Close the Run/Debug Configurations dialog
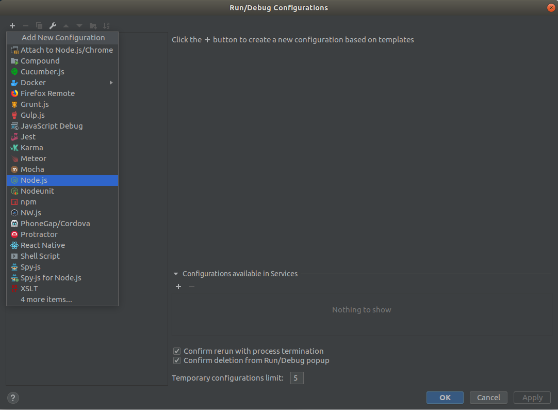This screenshot has width=558, height=410. (551, 7)
